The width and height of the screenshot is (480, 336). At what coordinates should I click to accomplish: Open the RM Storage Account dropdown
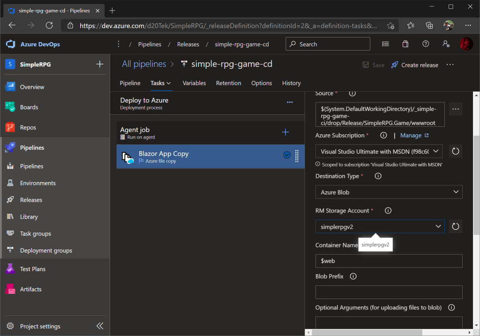[380, 226]
